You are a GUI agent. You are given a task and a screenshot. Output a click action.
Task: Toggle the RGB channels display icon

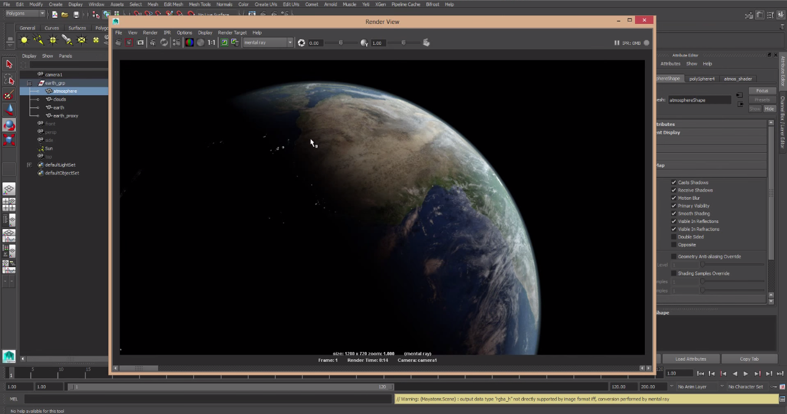[190, 42]
